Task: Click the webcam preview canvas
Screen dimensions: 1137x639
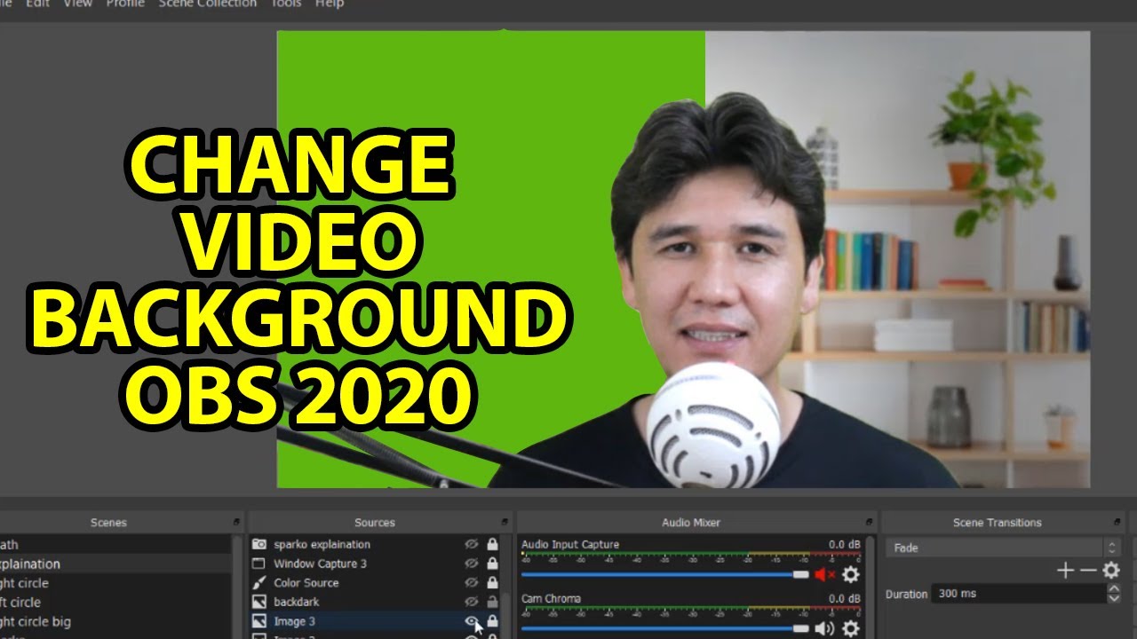Action: coord(683,259)
